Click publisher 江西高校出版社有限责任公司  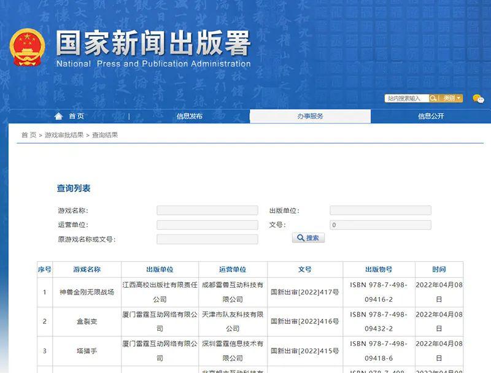click(x=160, y=292)
